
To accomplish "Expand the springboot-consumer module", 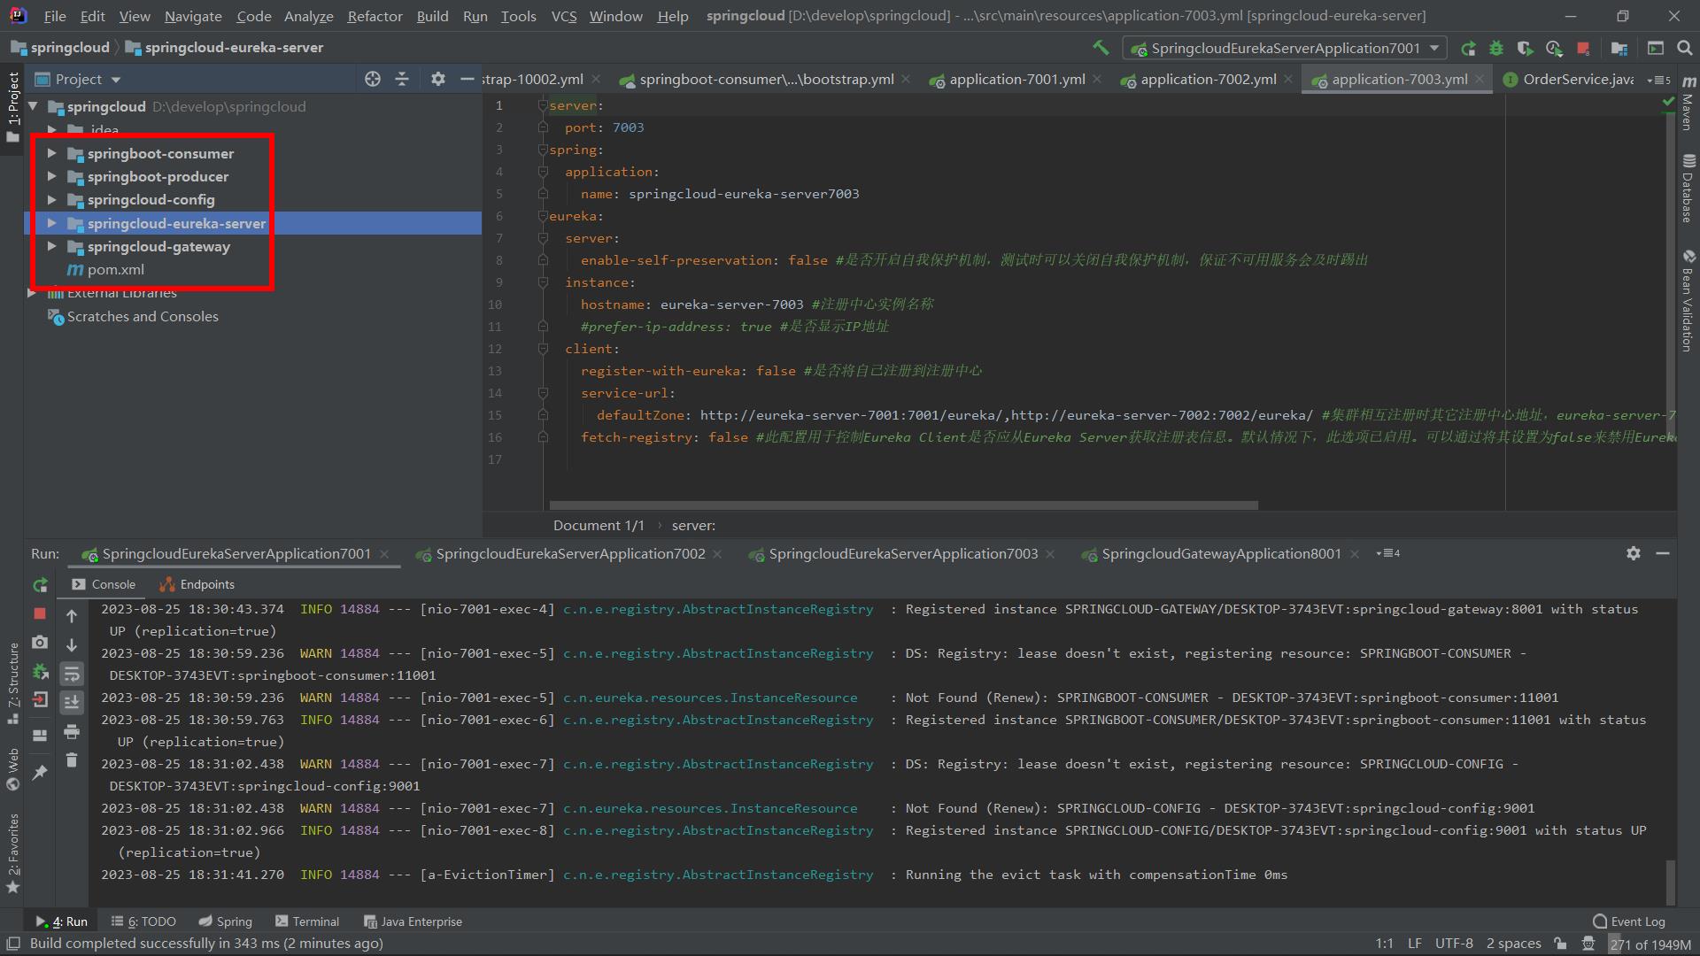I will (52, 153).
